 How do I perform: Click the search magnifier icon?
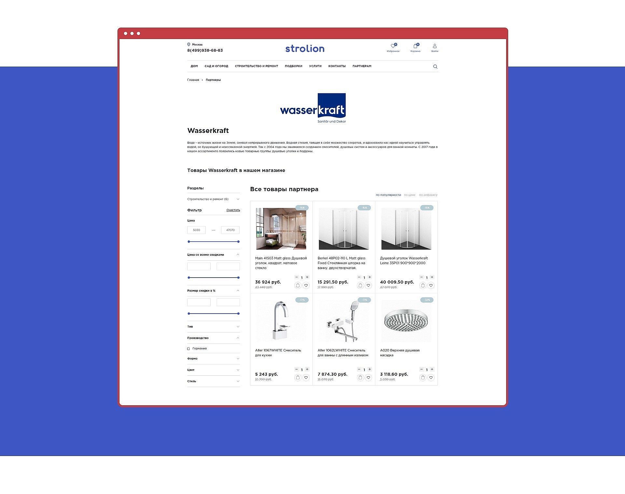(435, 67)
